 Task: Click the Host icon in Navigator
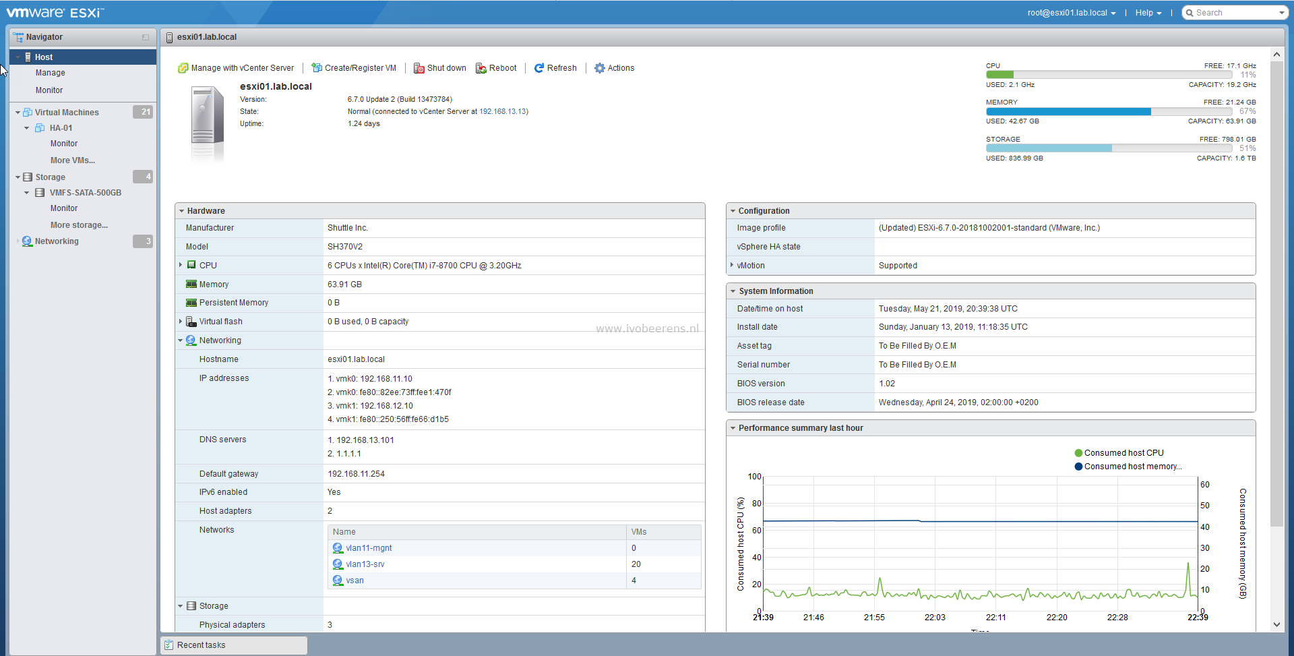[x=28, y=57]
